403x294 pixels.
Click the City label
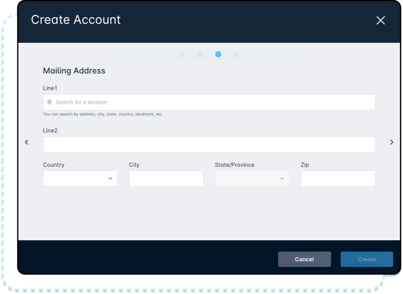[134, 165]
